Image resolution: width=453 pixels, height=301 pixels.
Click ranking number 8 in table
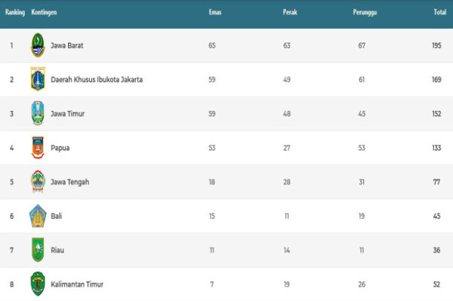pos(11,284)
